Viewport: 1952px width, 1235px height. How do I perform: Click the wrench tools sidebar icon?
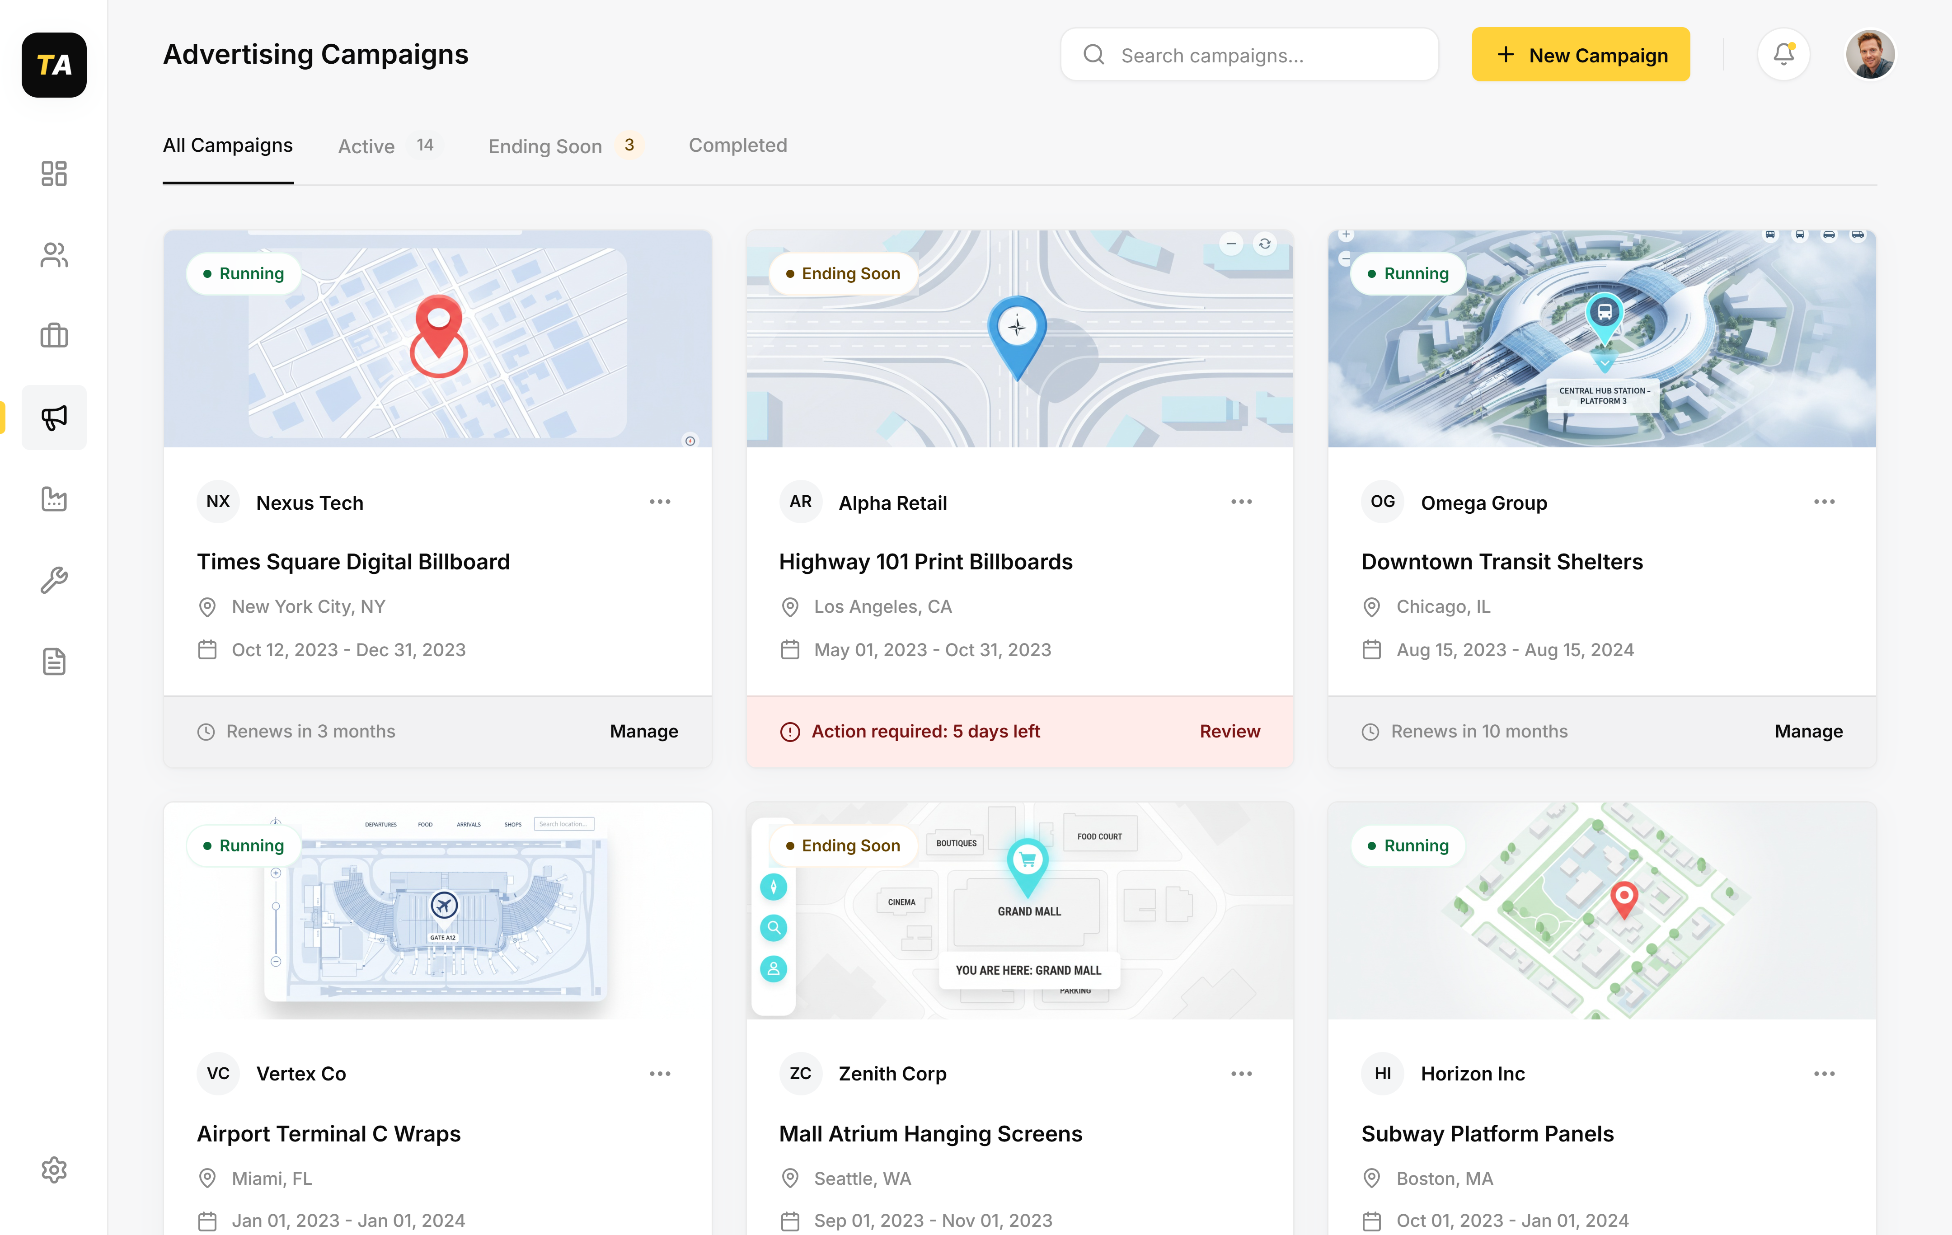pyautogui.click(x=53, y=580)
